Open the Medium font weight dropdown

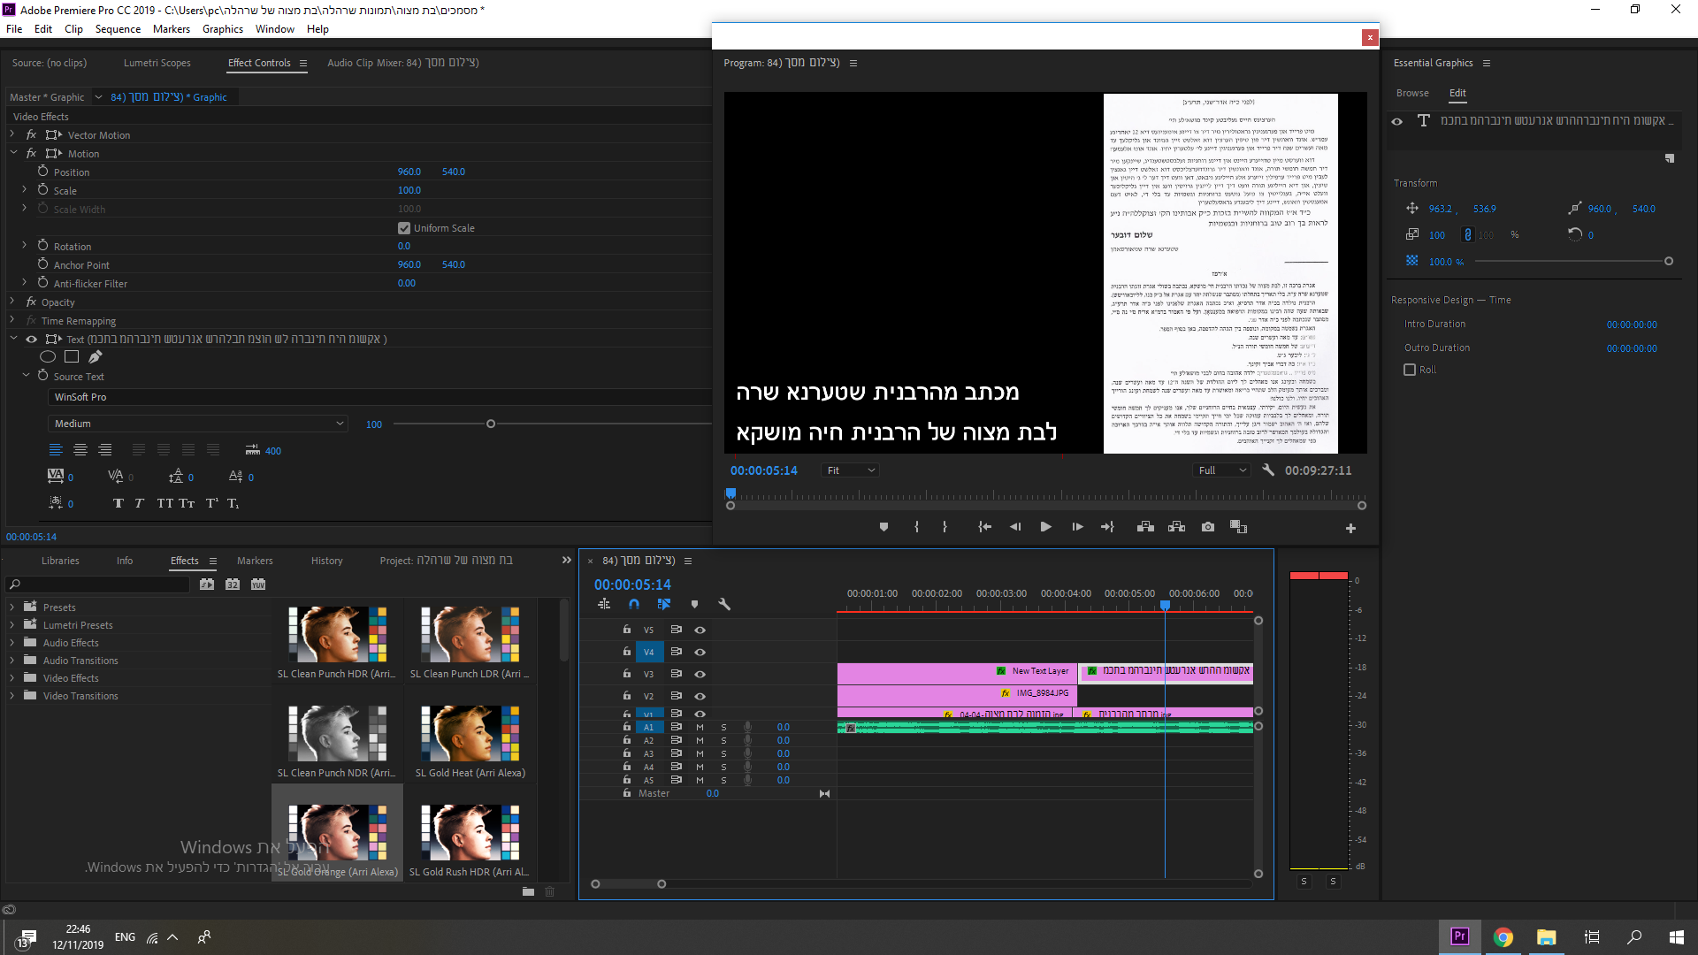pos(198,424)
